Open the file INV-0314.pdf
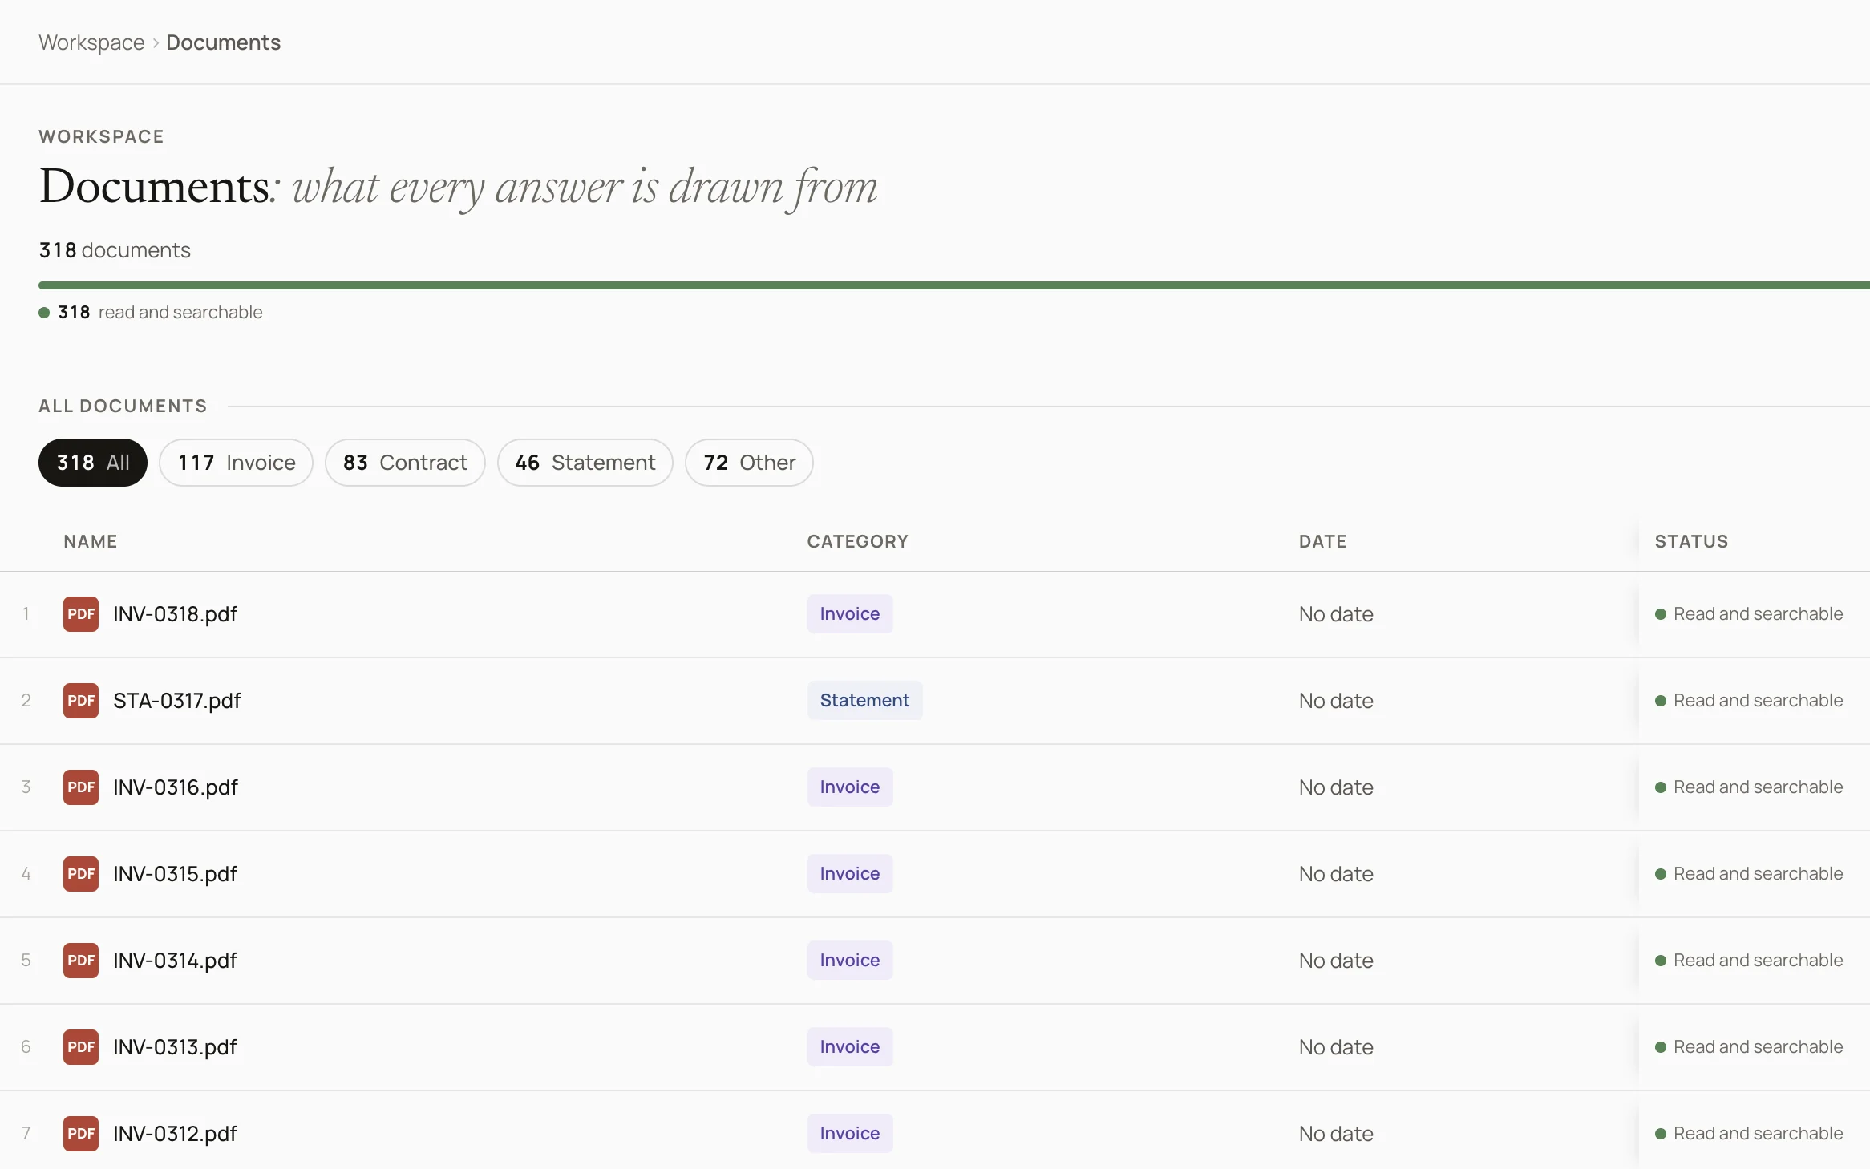This screenshot has height=1169, width=1870. pos(176,961)
